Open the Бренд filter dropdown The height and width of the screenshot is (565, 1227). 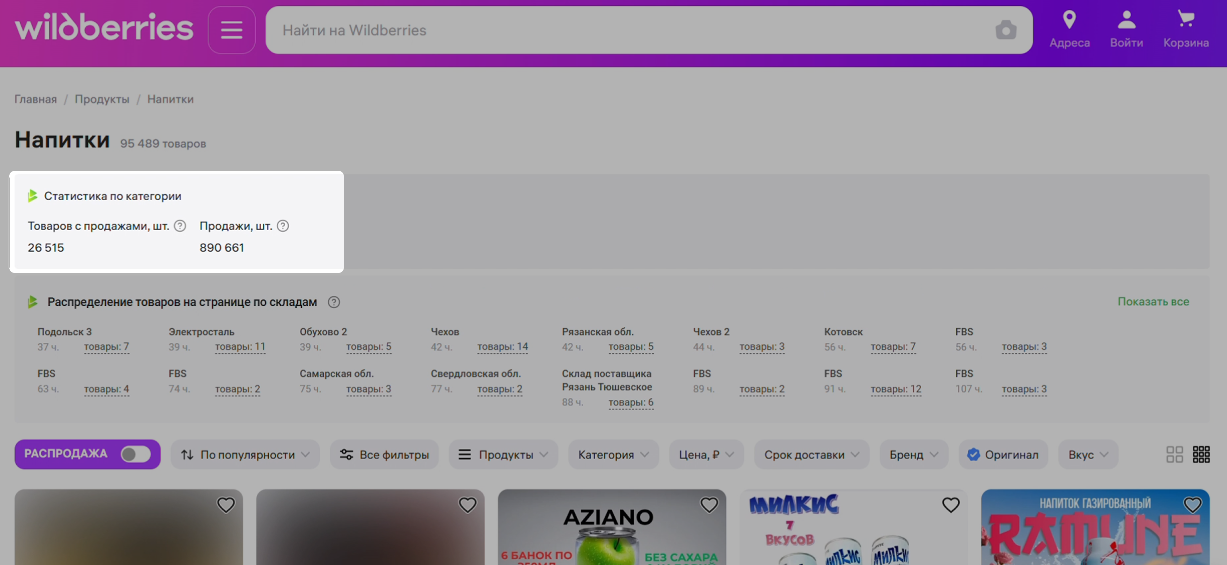coord(914,454)
